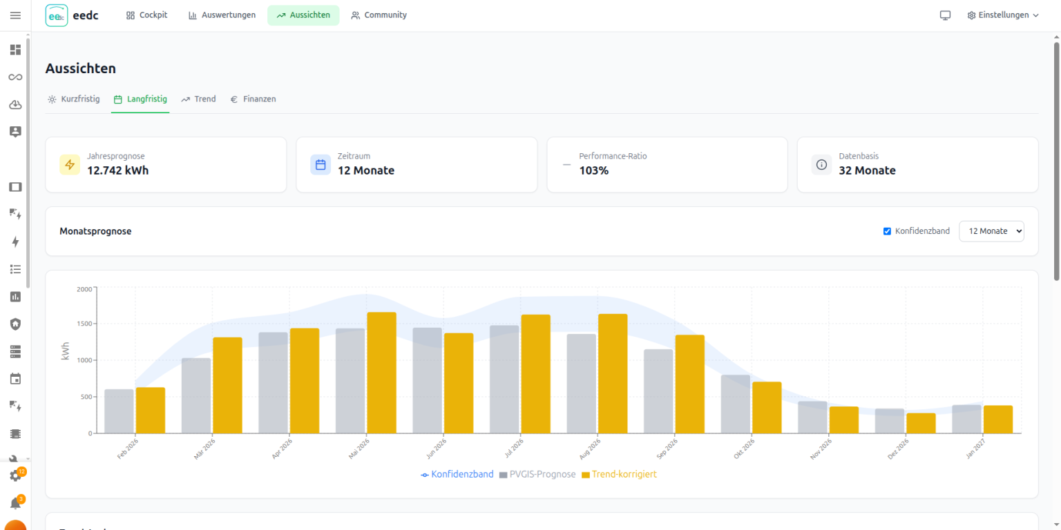This screenshot has width=1061, height=530.
Task: Open Auswertungen in top navigation
Action: click(x=222, y=15)
